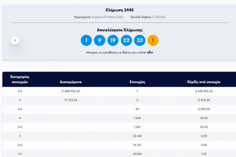Viewport: 236px width, 157px height.
Task: Click the 'Επιτυχίες' column header
Action: point(137,82)
